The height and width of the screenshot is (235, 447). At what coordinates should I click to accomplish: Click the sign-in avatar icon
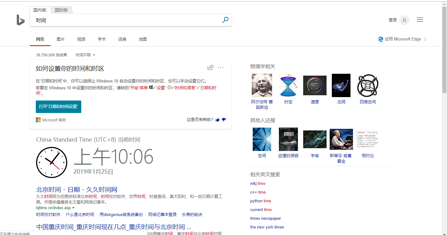(x=404, y=20)
